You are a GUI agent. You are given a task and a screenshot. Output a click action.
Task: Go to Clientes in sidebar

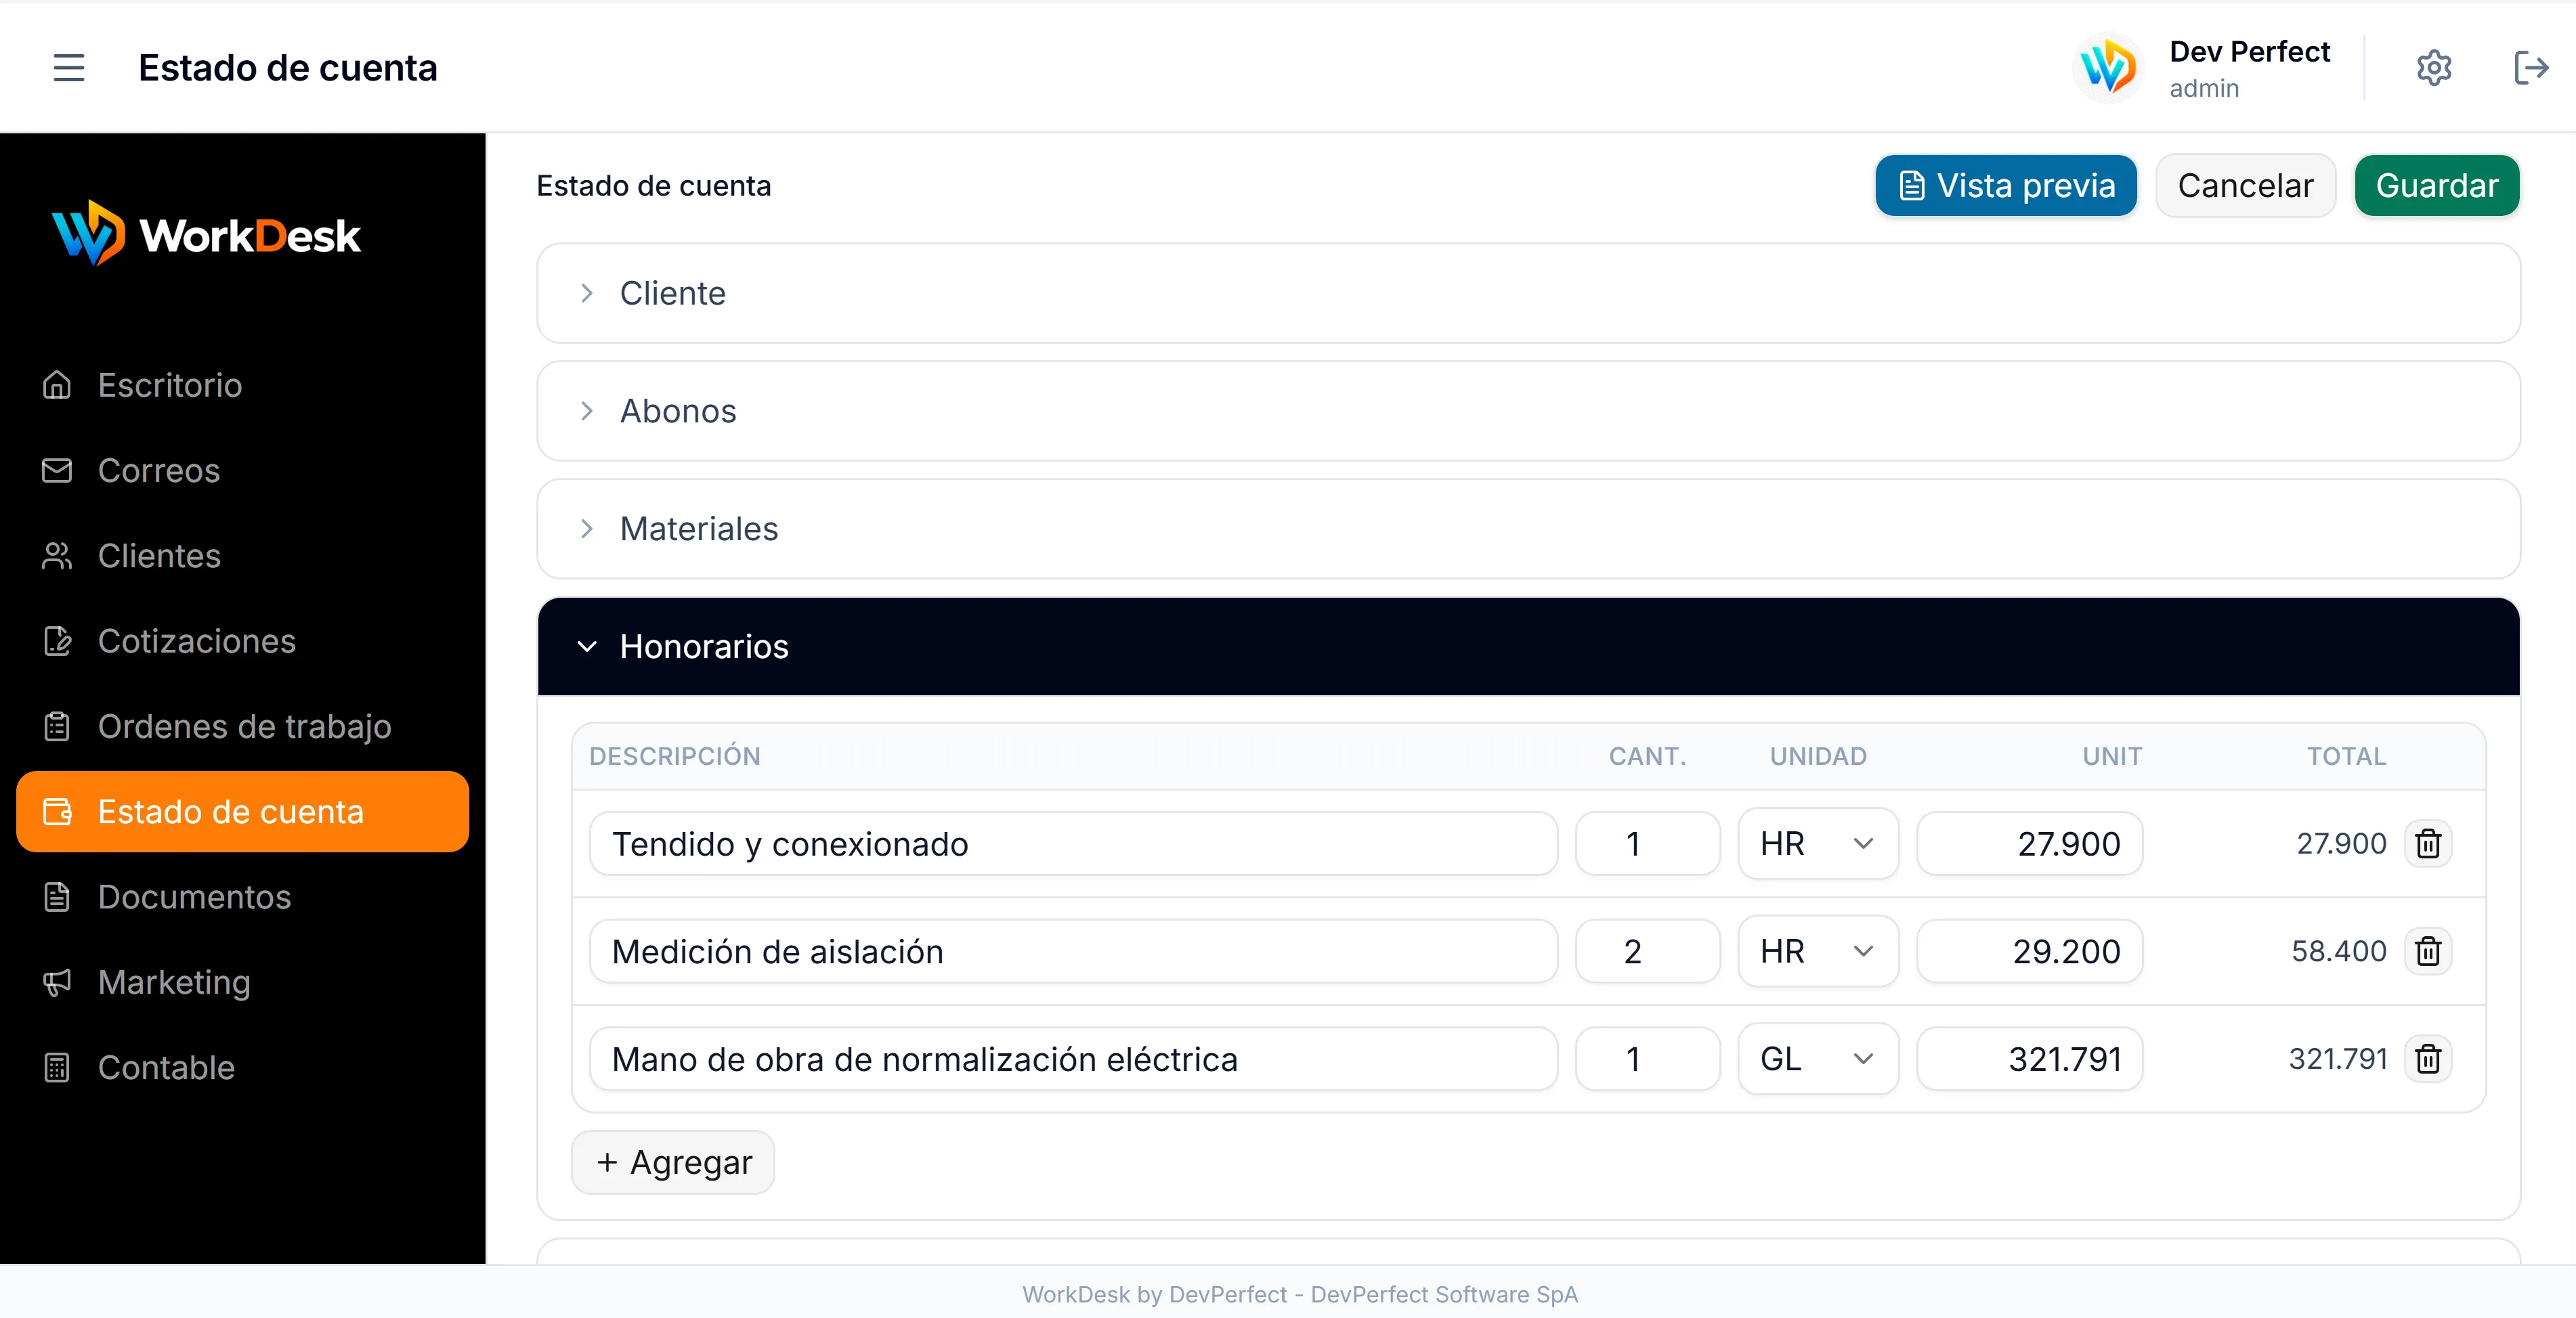pos(242,556)
